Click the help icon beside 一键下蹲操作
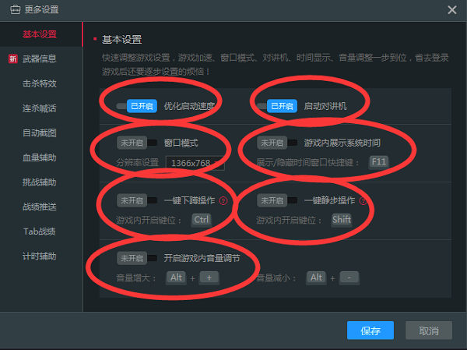Viewport: 467px width, 350px height. (x=223, y=200)
